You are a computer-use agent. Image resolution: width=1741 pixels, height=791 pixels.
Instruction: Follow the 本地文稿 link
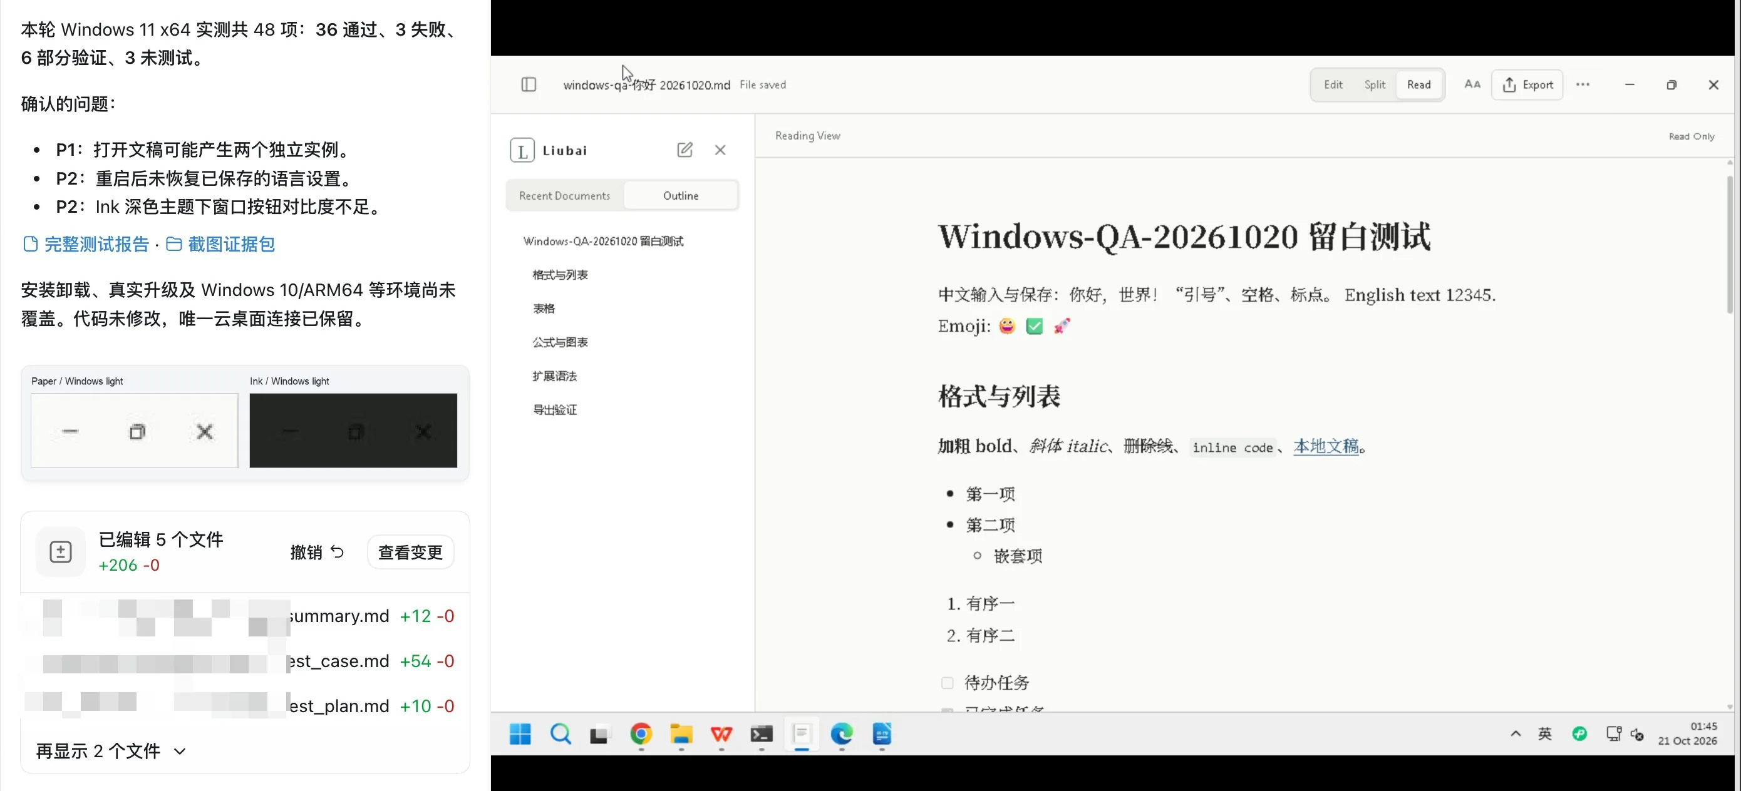click(x=1325, y=446)
